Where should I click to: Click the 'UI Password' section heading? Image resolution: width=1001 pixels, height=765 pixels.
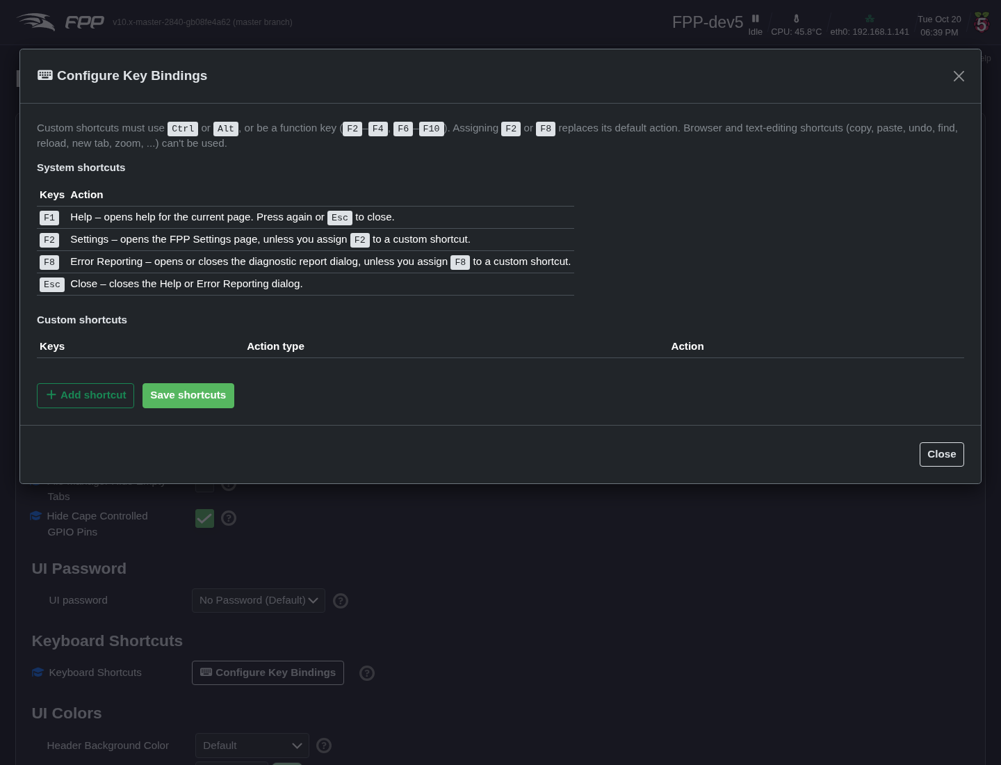[79, 569]
